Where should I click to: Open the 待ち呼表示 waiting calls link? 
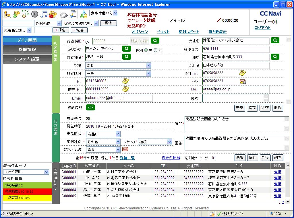pyautogui.click(x=218, y=32)
